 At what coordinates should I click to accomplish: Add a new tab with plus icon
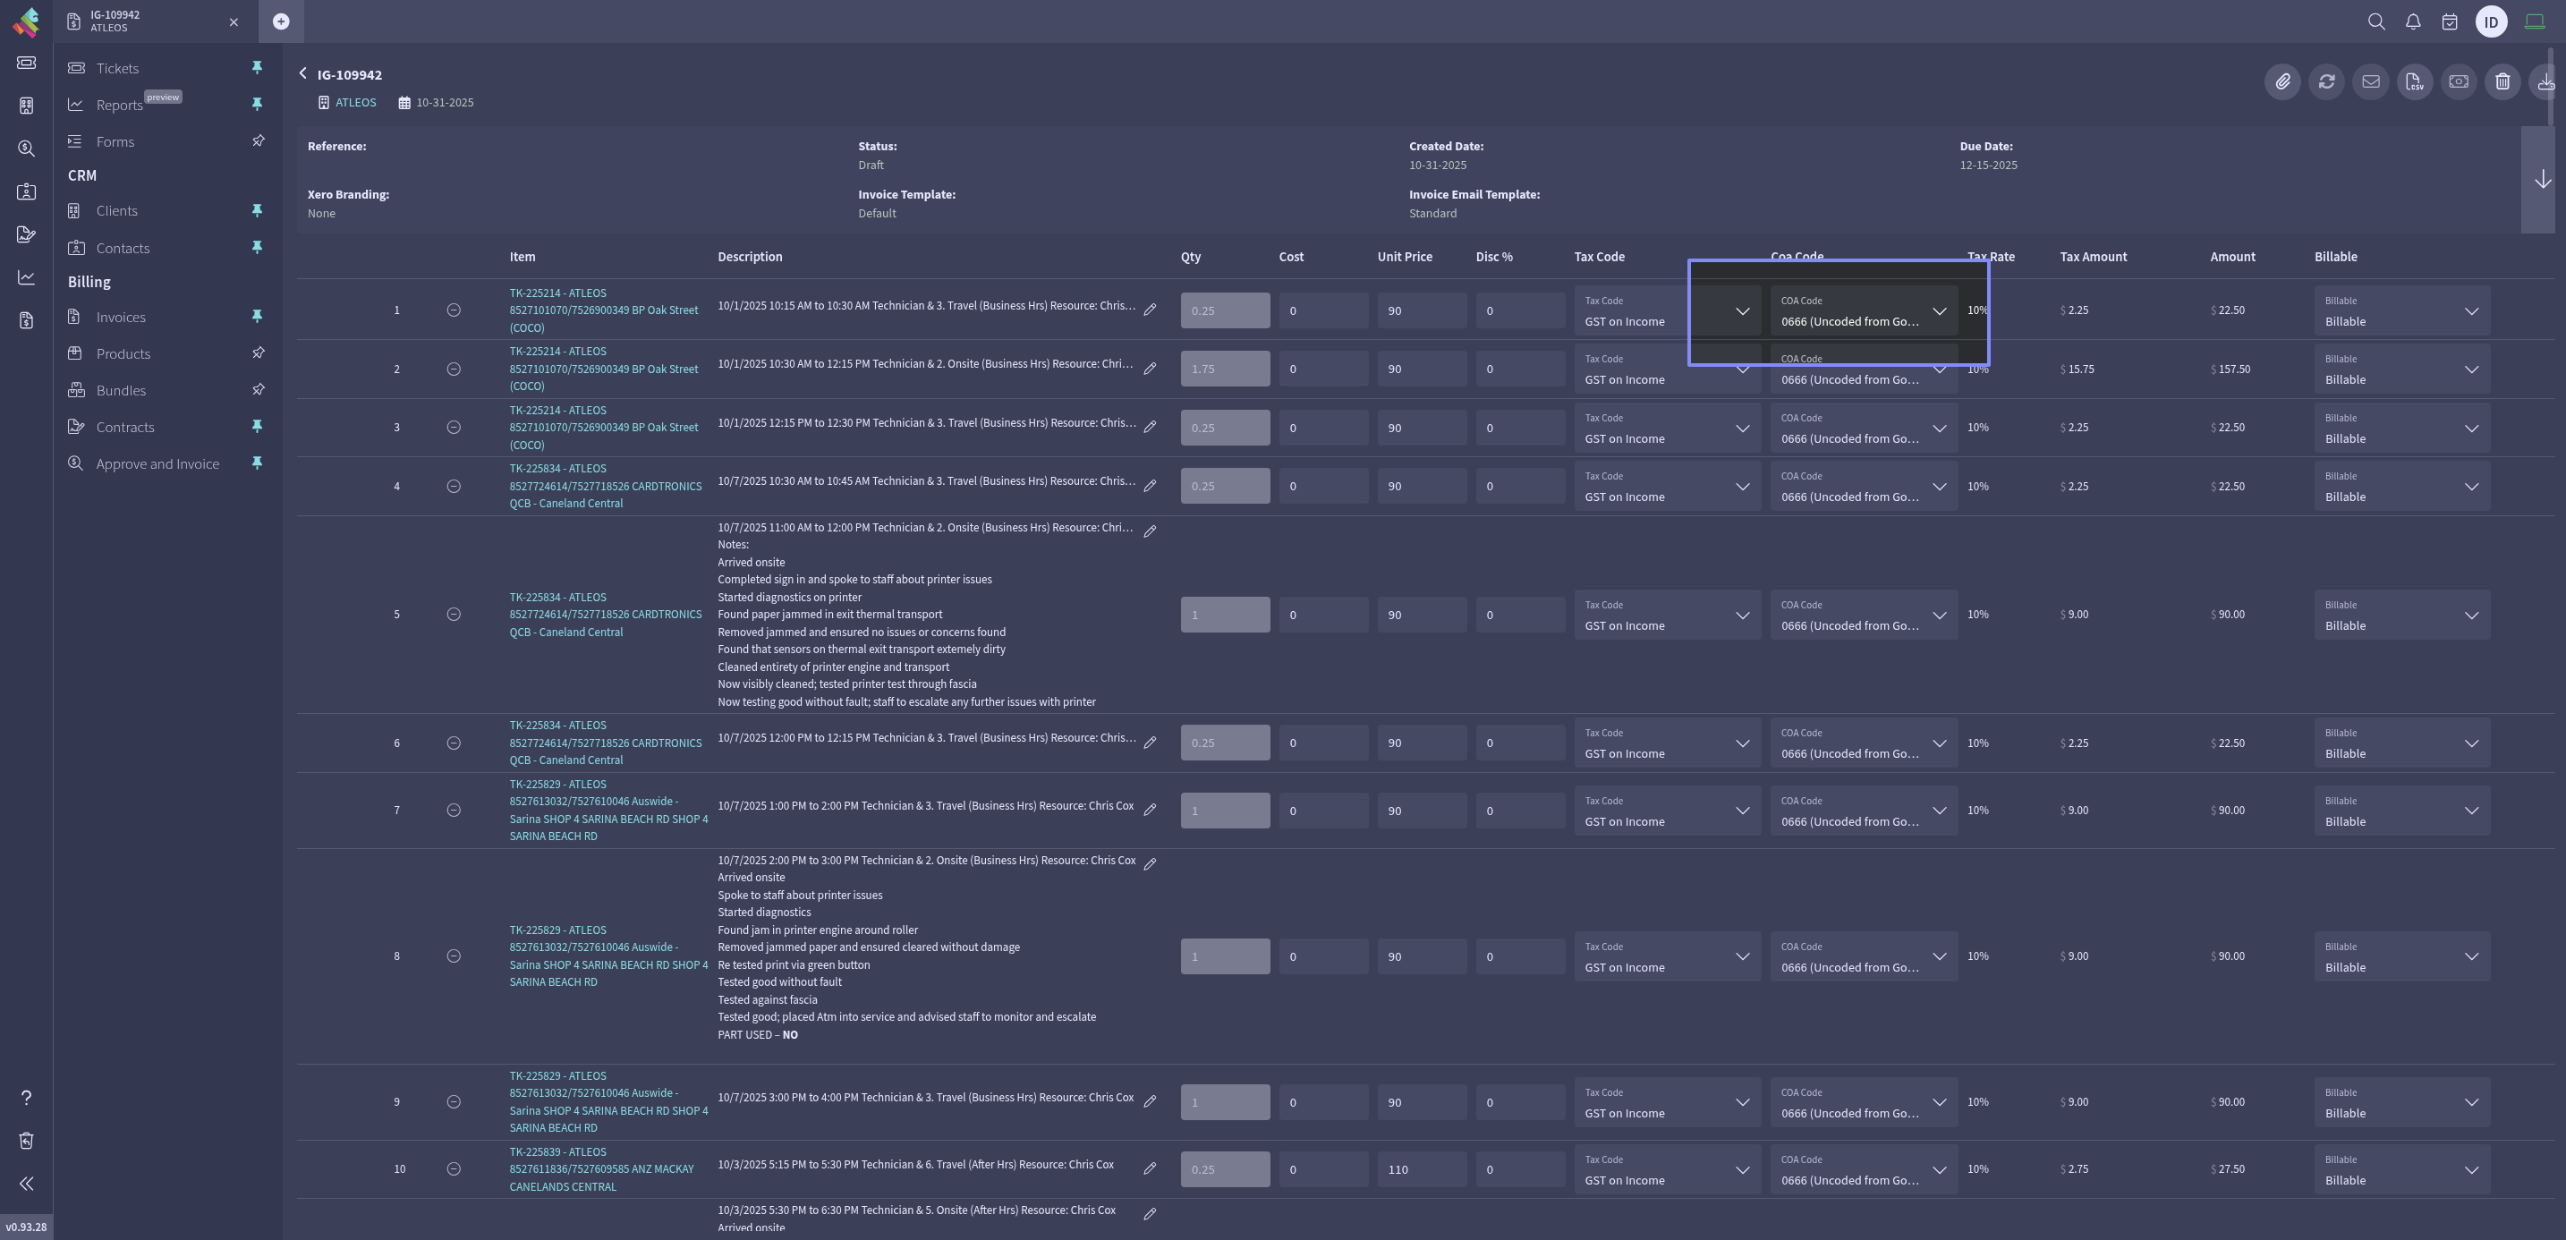click(x=281, y=21)
